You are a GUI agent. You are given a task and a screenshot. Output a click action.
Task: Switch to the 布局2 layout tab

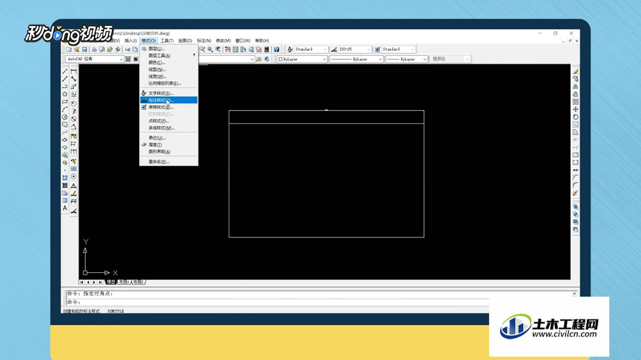139,282
